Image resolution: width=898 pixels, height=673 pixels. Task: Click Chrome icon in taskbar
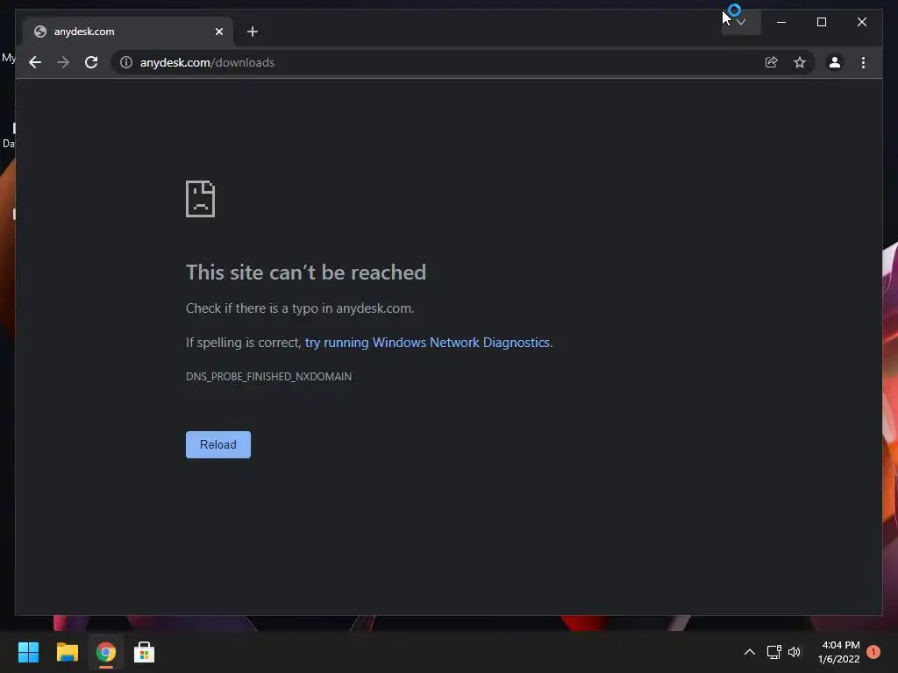coord(105,652)
